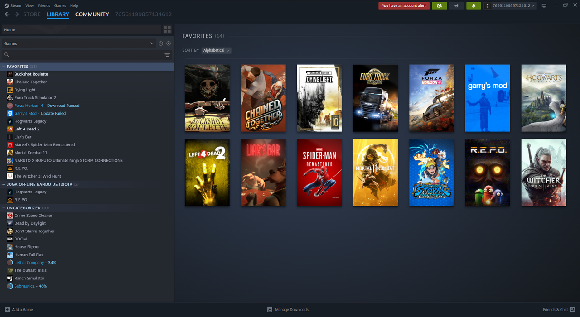Open the View menu
This screenshot has height=317, width=580.
point(29,5)
